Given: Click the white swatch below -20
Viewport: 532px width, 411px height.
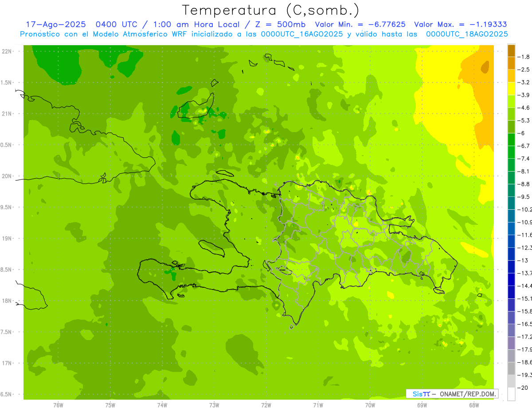Looking at the screenshot, I should pos(511,394).
